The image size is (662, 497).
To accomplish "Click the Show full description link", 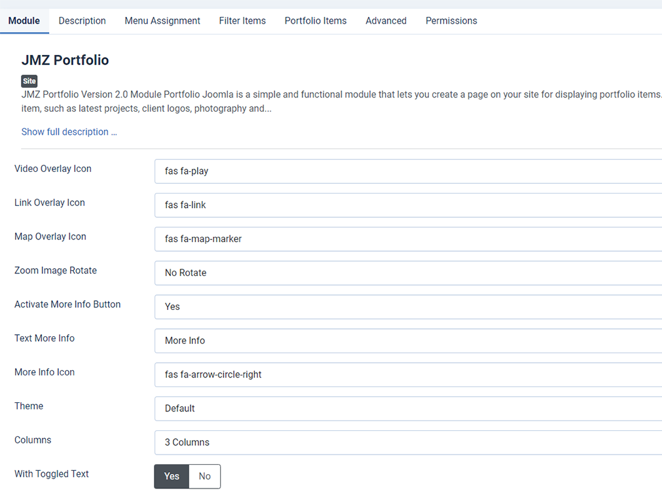I will [x=69, y=132].
